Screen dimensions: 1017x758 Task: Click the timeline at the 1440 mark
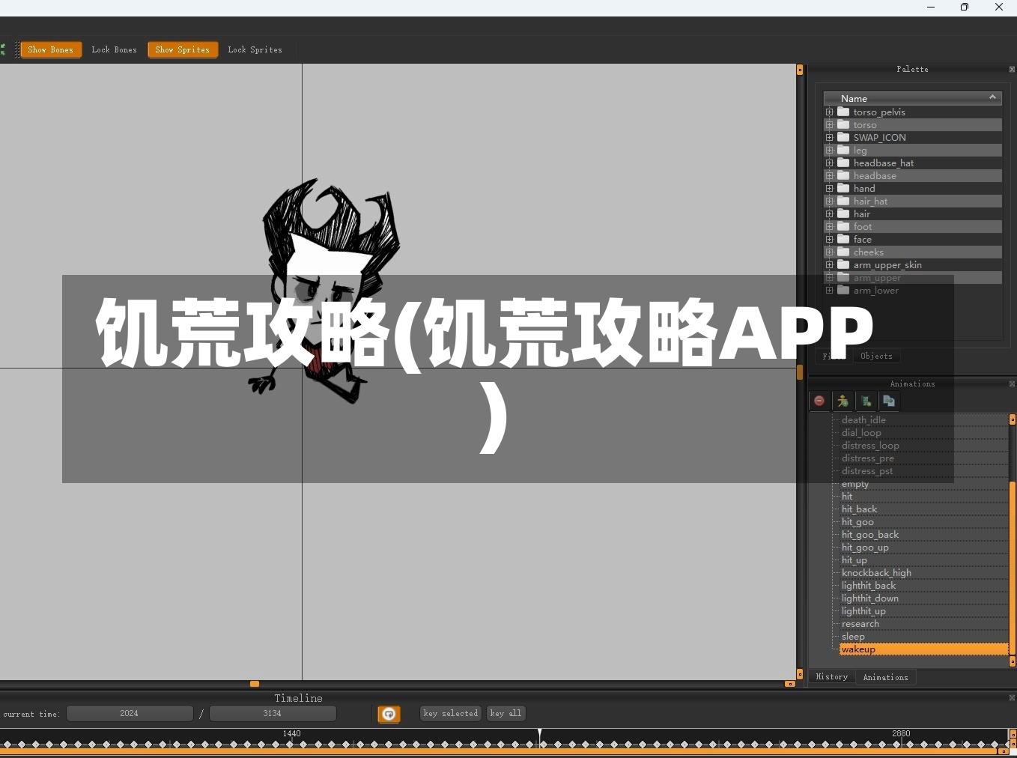(292, 734)
